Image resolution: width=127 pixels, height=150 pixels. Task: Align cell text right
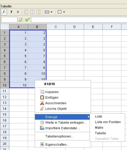point(38,12)
